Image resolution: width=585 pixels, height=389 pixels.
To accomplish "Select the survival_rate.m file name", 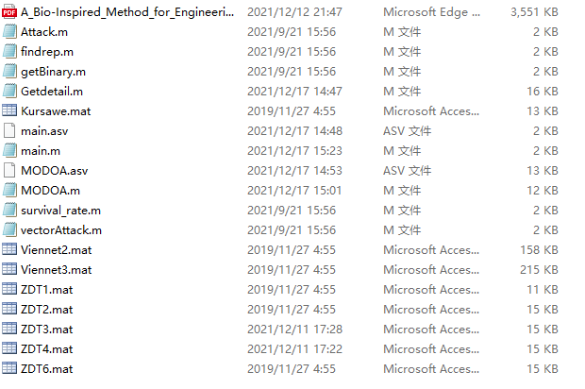I will coord(61,211).
